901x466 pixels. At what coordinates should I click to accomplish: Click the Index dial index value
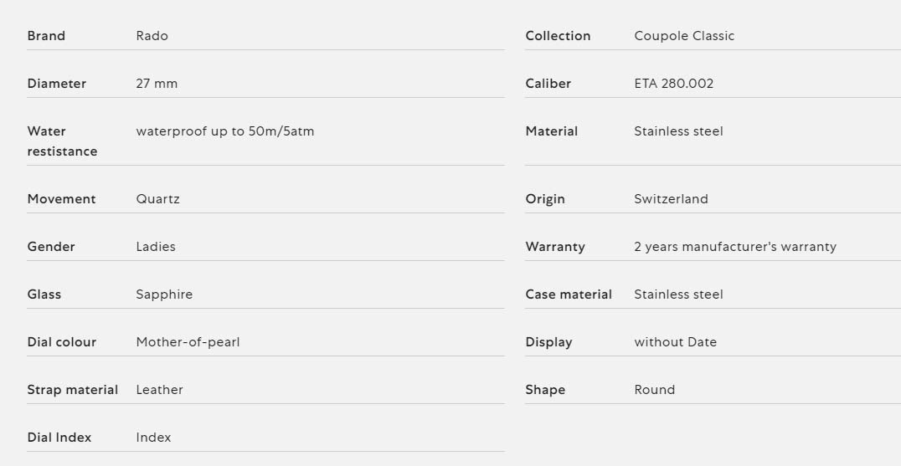coord(153,438)
